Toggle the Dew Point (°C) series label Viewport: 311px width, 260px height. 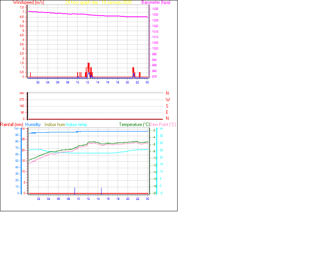click(x=163, y=124)
